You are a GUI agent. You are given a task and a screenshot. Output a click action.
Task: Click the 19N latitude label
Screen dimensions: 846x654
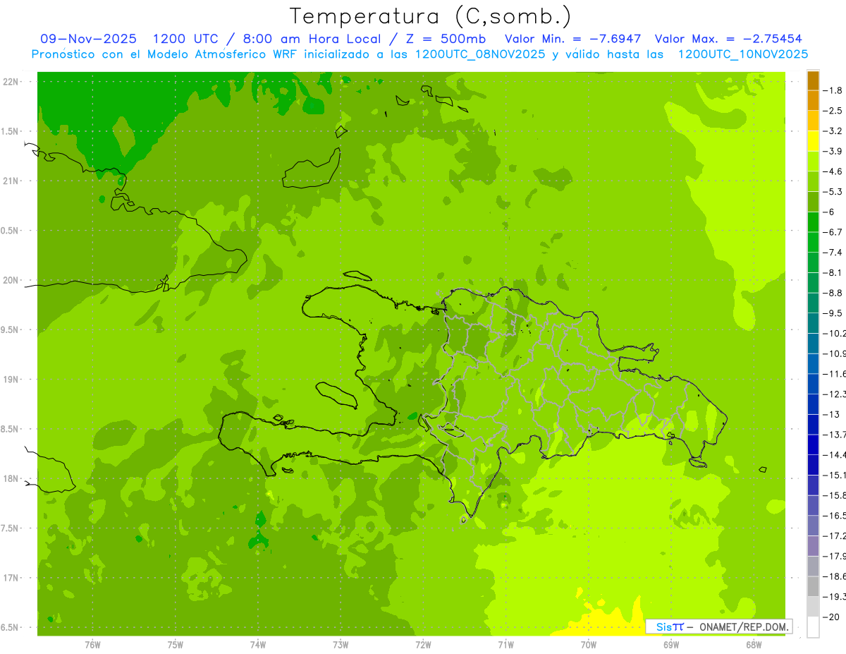click(11, 380)
